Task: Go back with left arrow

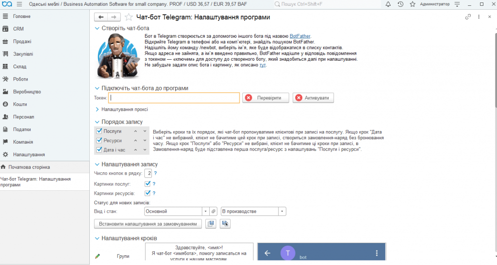Action: click(101, 17)
